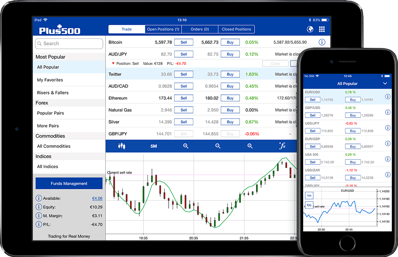Viewport: 398px width, 257px height.
Task: Buy AUD/JPY on the tablet
Action: [x=230, y=54]
